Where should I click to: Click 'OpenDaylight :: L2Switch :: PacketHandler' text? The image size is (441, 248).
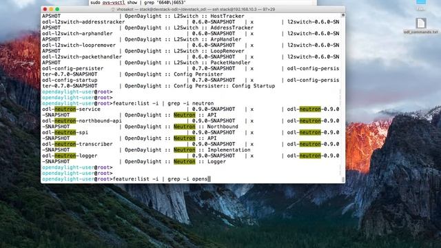(x=187, y=63)
